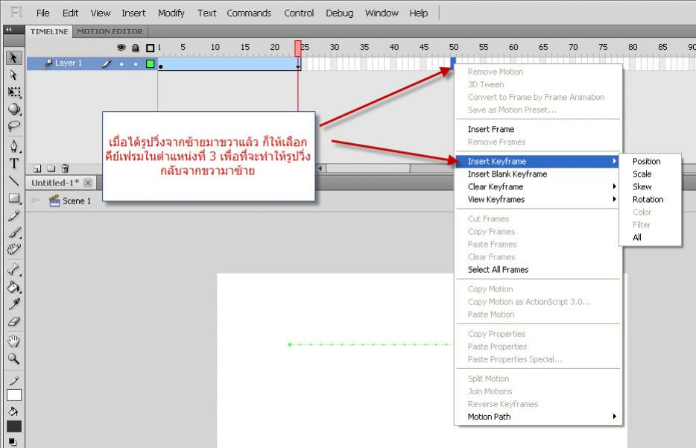Expand the Insert Keyframe submenu arrow
Screen dimensions: 696x448
point(614,161)
